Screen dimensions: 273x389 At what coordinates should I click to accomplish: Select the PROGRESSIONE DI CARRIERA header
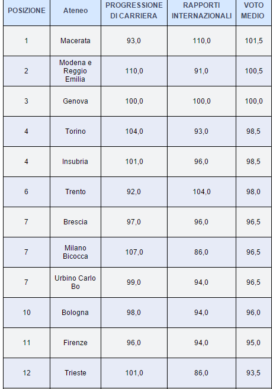click(134, 11)
